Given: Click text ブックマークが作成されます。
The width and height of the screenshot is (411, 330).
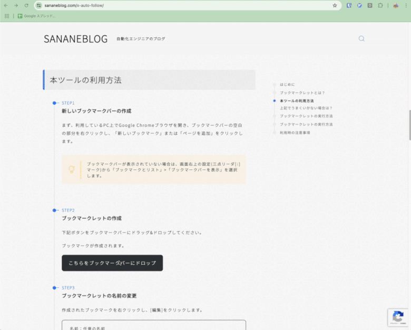Looking at the screenshot, I should click(x=93, y=246).
